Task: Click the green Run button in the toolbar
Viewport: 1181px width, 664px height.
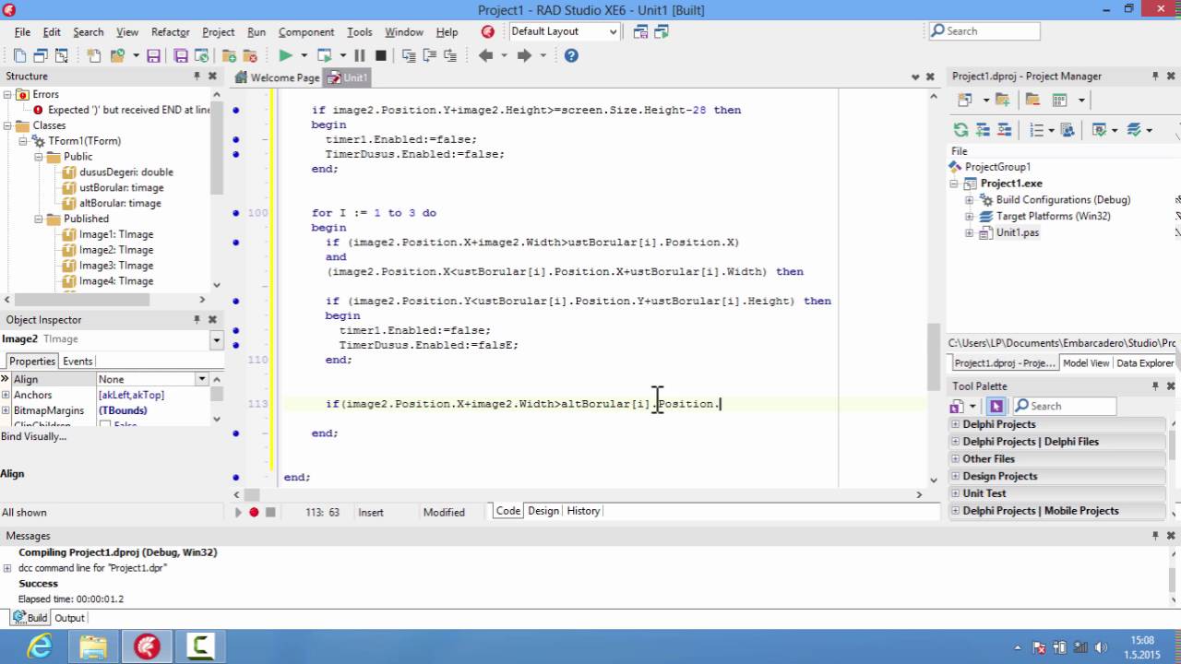Action: tap(285, 55)
